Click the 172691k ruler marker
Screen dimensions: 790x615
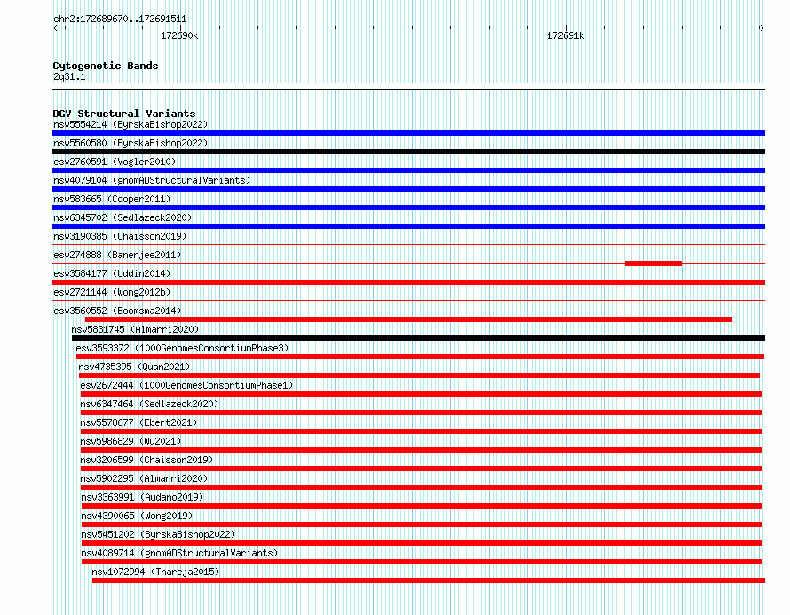point(565,35)
